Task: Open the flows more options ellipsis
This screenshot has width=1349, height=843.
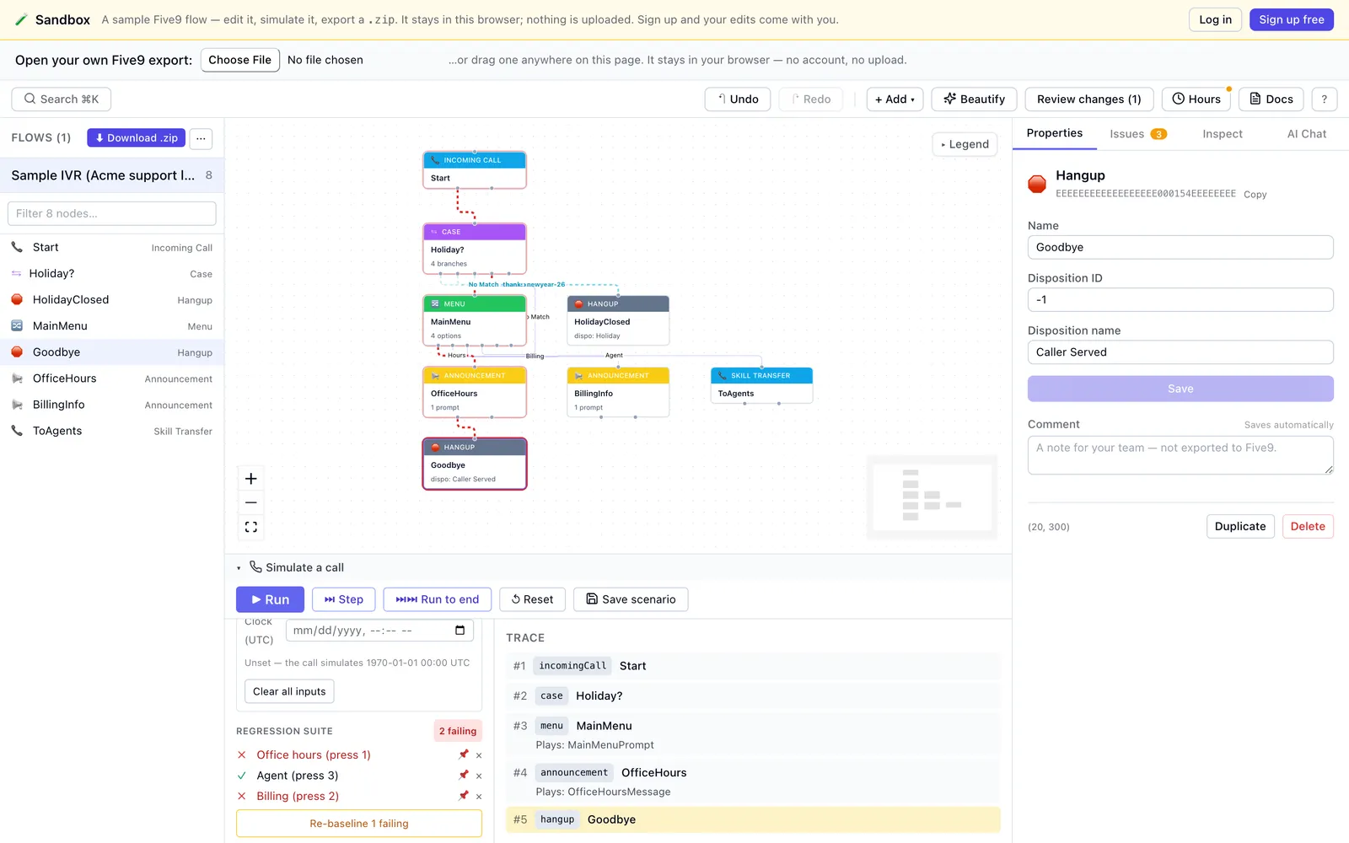Action: 201,138
